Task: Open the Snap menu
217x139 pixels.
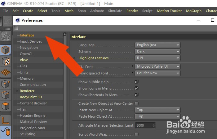Action: coord(82,11)
